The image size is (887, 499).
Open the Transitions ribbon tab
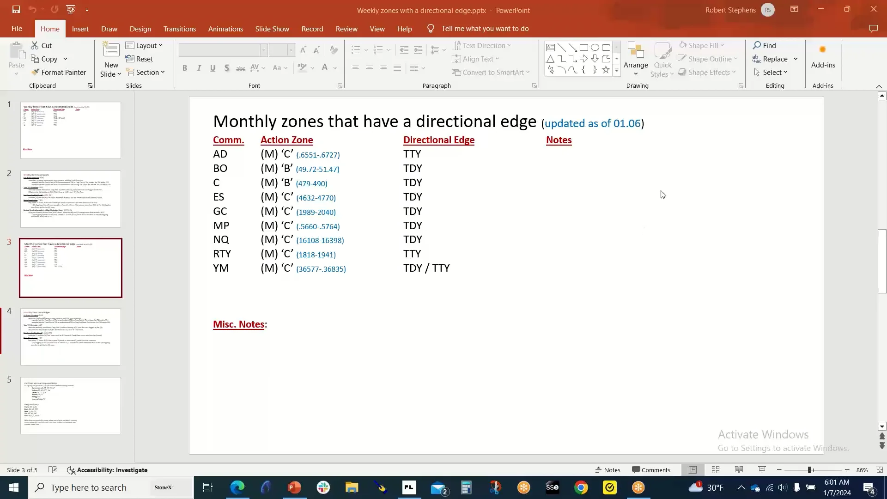179,29
